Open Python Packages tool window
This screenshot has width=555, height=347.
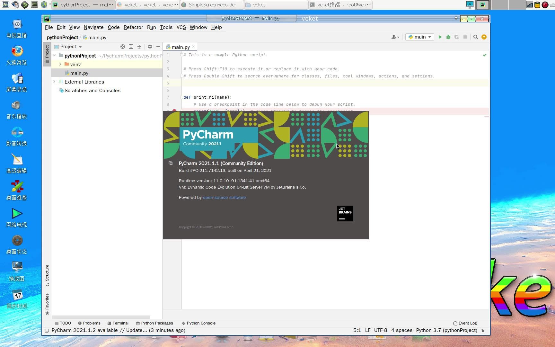coord(154,323)
